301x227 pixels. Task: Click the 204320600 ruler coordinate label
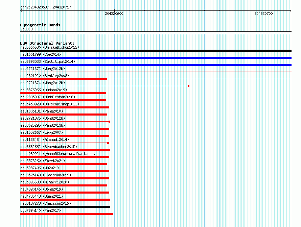(114, 14)
